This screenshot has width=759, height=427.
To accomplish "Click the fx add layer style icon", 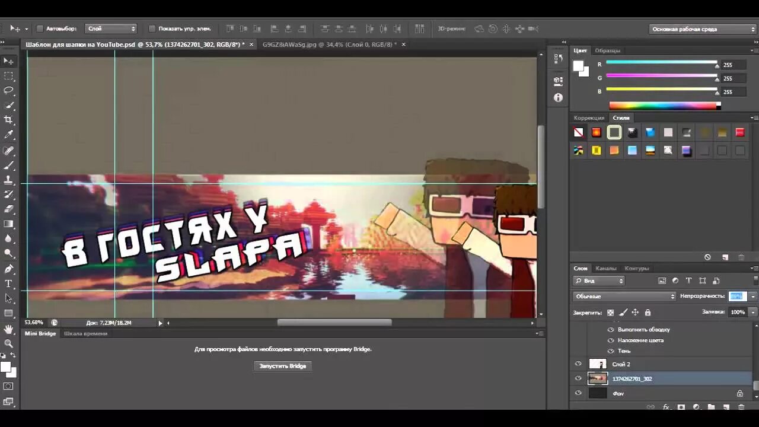I will 666,407.
